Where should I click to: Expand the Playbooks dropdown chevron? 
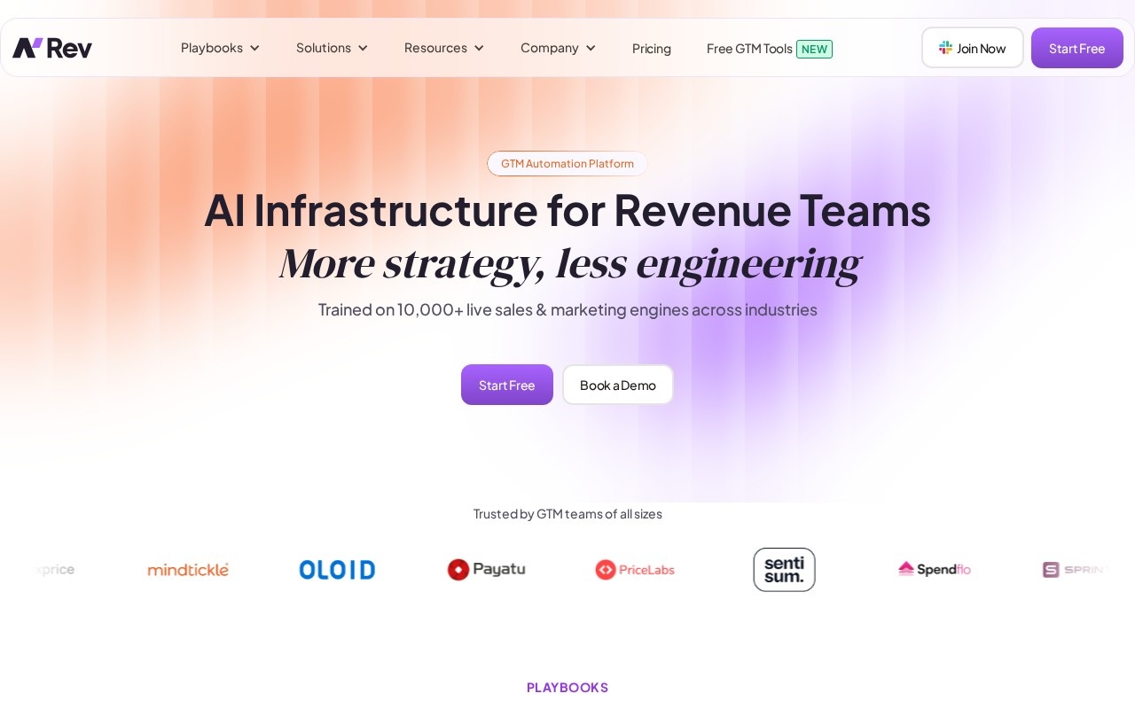[254, 48]
